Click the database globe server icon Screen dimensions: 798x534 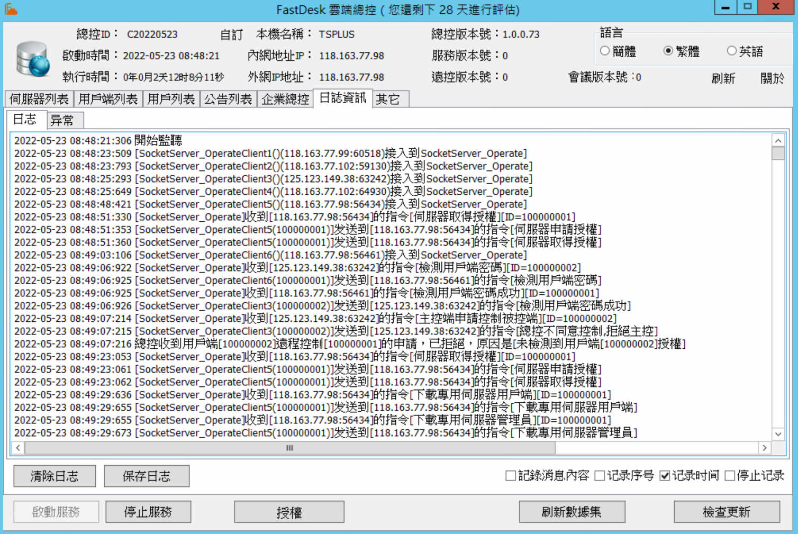(x=33, y=59)
